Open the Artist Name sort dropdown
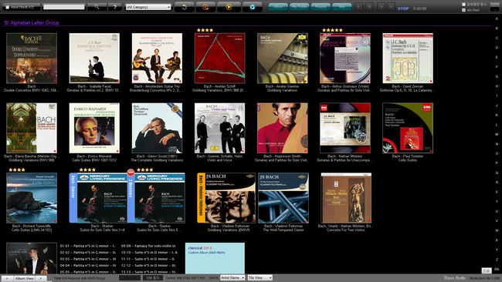This screenshot has height=282, width=502. coord(232,278)
